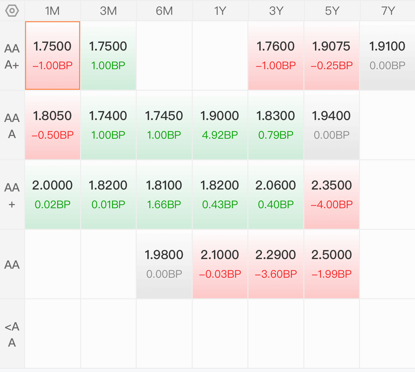Screen dimensions: 415x372
Task: Click the AA 5Y cell 2.5000
Action: (x=332, y=264)
